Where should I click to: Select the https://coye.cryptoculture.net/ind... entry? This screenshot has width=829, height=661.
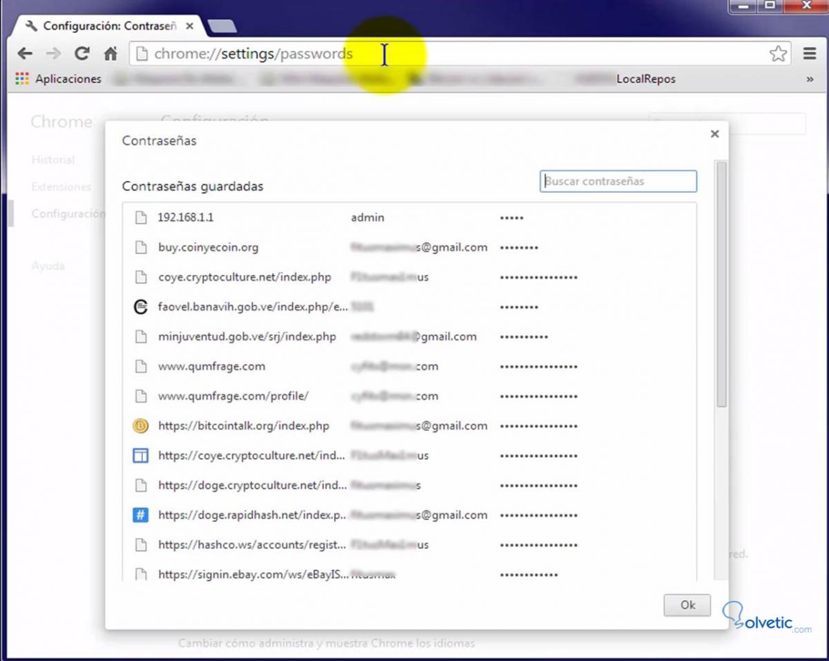coord(410,455)
